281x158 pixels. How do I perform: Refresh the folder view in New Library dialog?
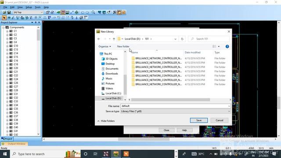(x=182, y=39)
